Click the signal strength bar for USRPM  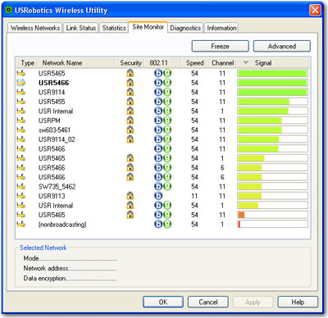coord(272,120)
